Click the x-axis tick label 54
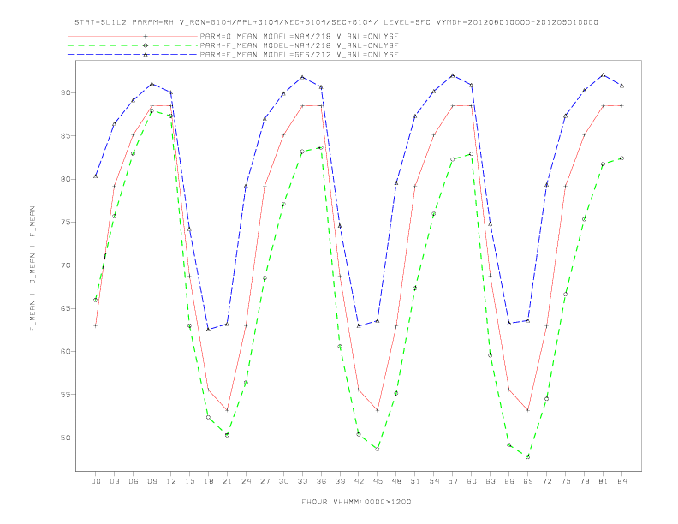This screenshot has height=524, width=678. coord(434,481)
